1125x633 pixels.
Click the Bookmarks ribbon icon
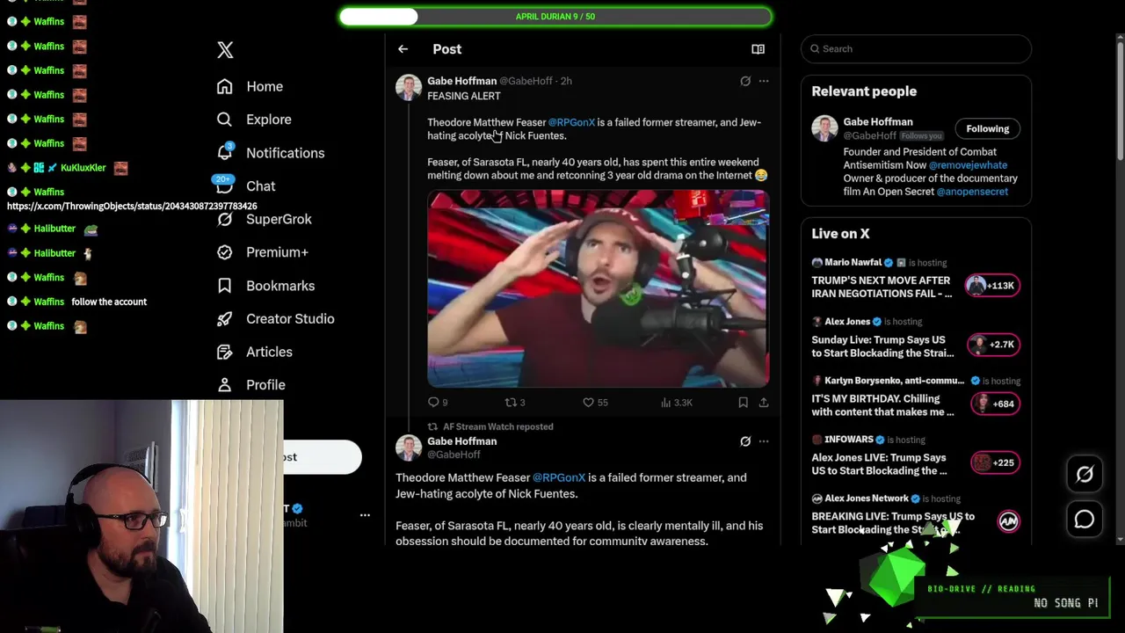[225, 286]
